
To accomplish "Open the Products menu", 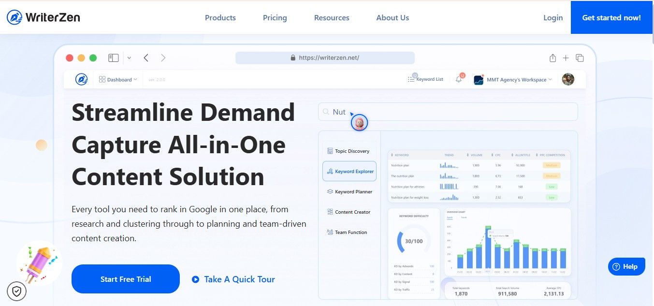I will pyautogui.click(x=220, y=18).
